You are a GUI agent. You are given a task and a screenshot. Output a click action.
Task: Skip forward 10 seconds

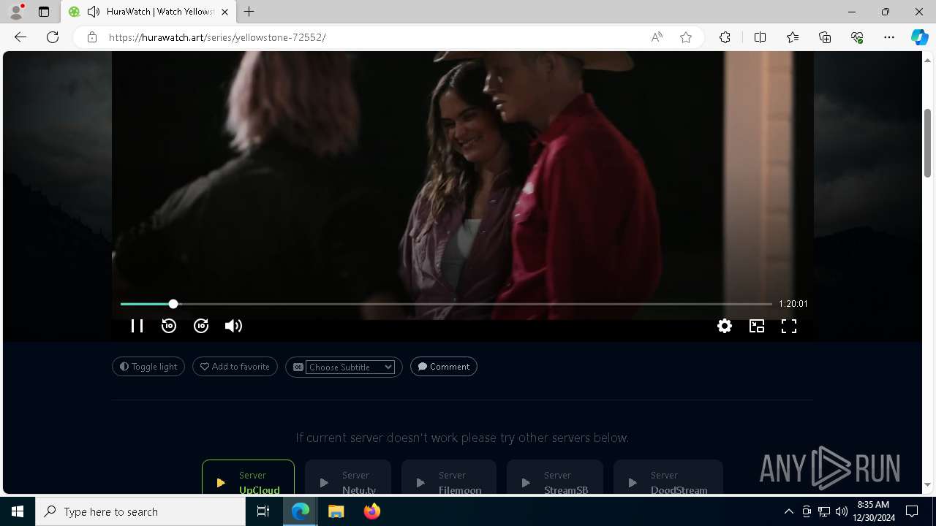point(201,326)
